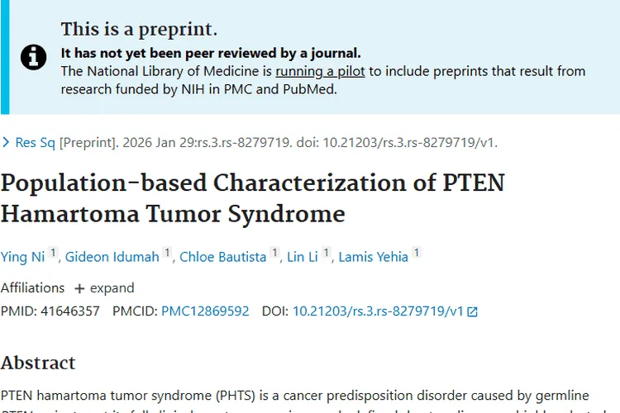Click the article title heading
620x413 pixels.
[x=252, y=197]
